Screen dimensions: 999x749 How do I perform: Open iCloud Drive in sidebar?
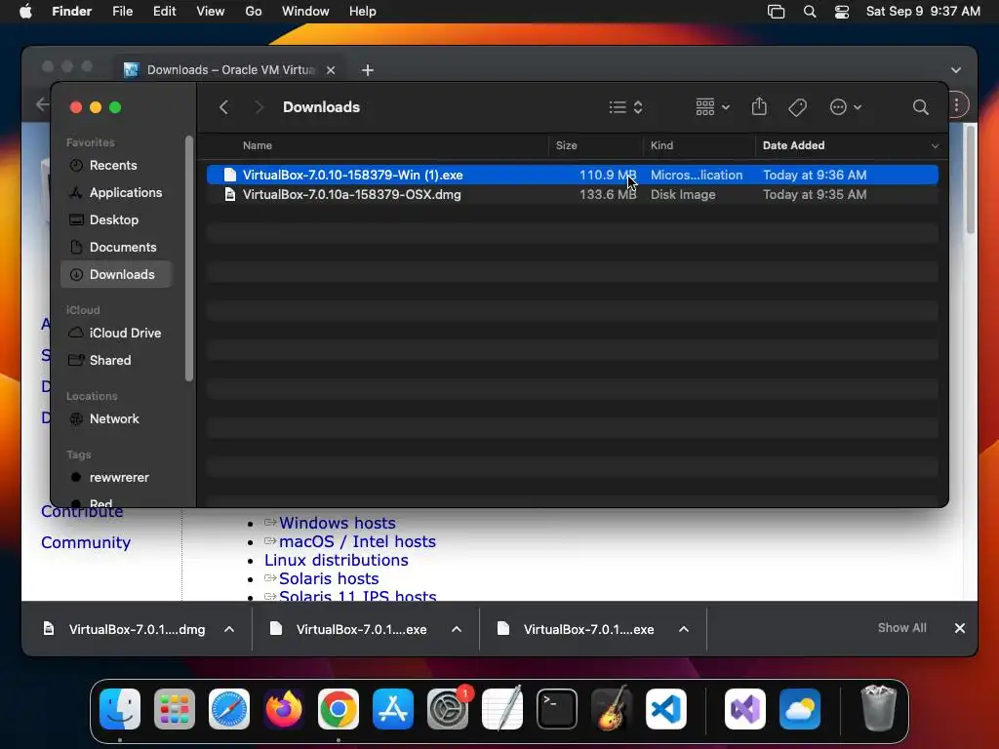pos(116,334)
